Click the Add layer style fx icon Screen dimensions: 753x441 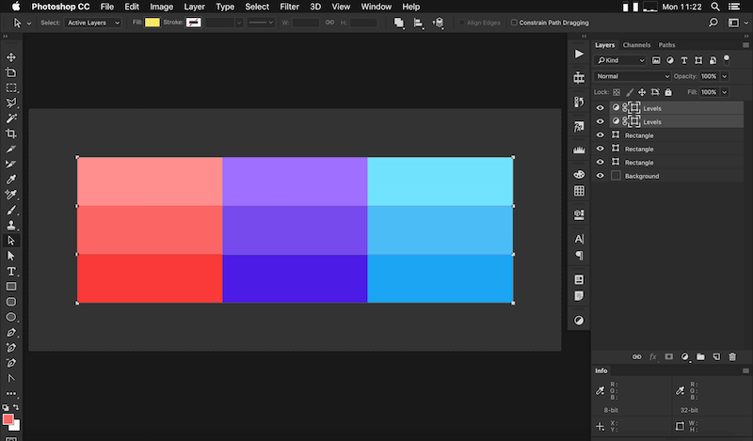pos(652,357)
